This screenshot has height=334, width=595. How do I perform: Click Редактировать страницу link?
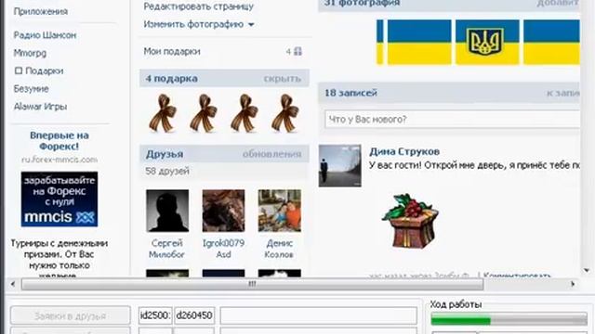pyautogui.click(x=198, y=6)
